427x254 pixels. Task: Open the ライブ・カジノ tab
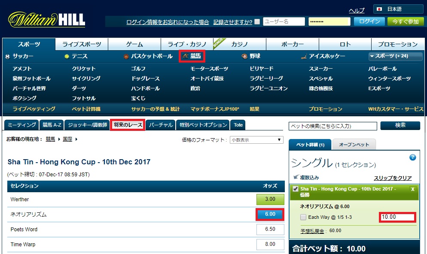click(x=187, y=44)
